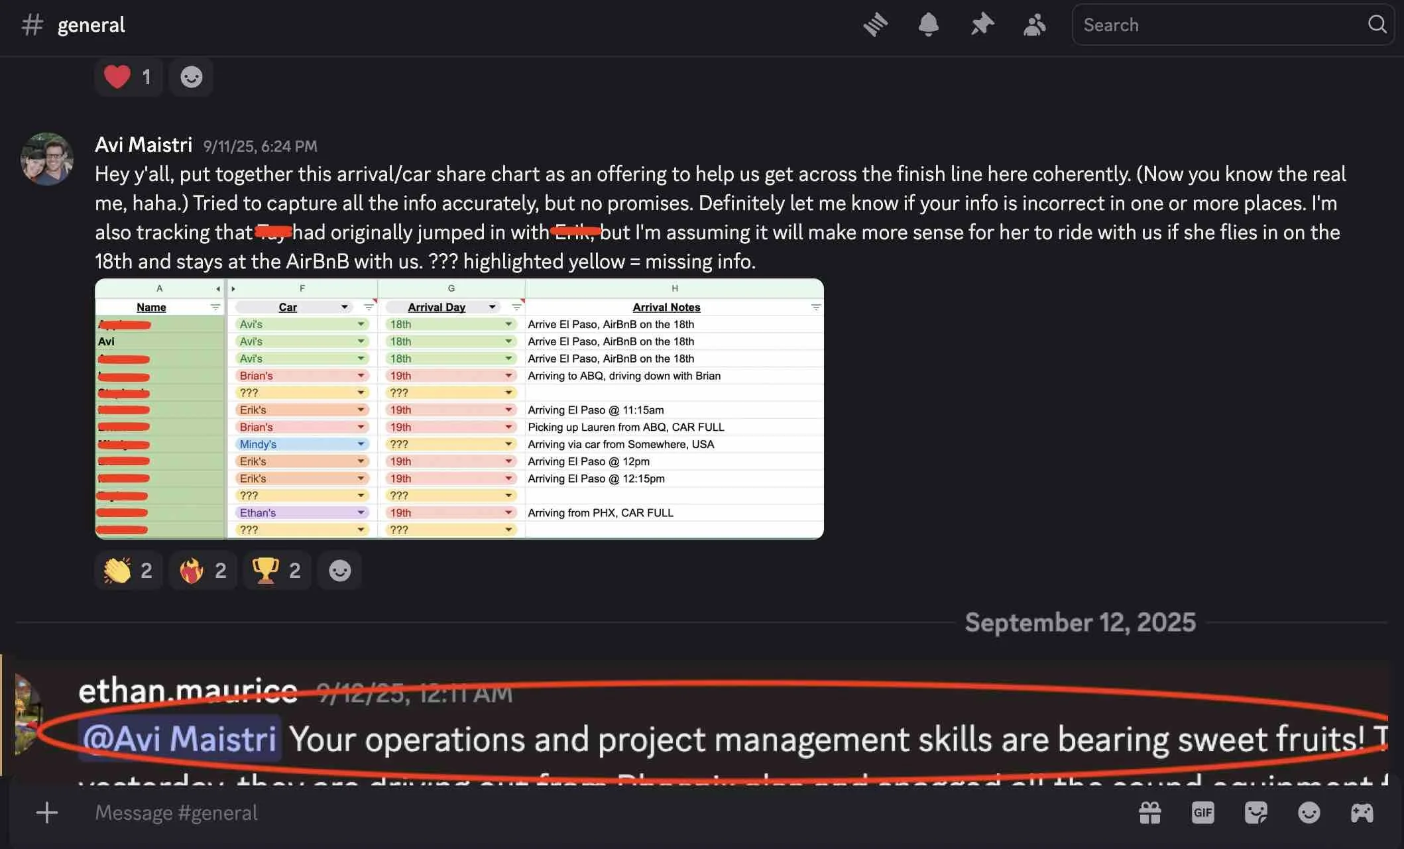Click the gift icon in message bar
The image size is (1404, 849).
coord(1150,813)
